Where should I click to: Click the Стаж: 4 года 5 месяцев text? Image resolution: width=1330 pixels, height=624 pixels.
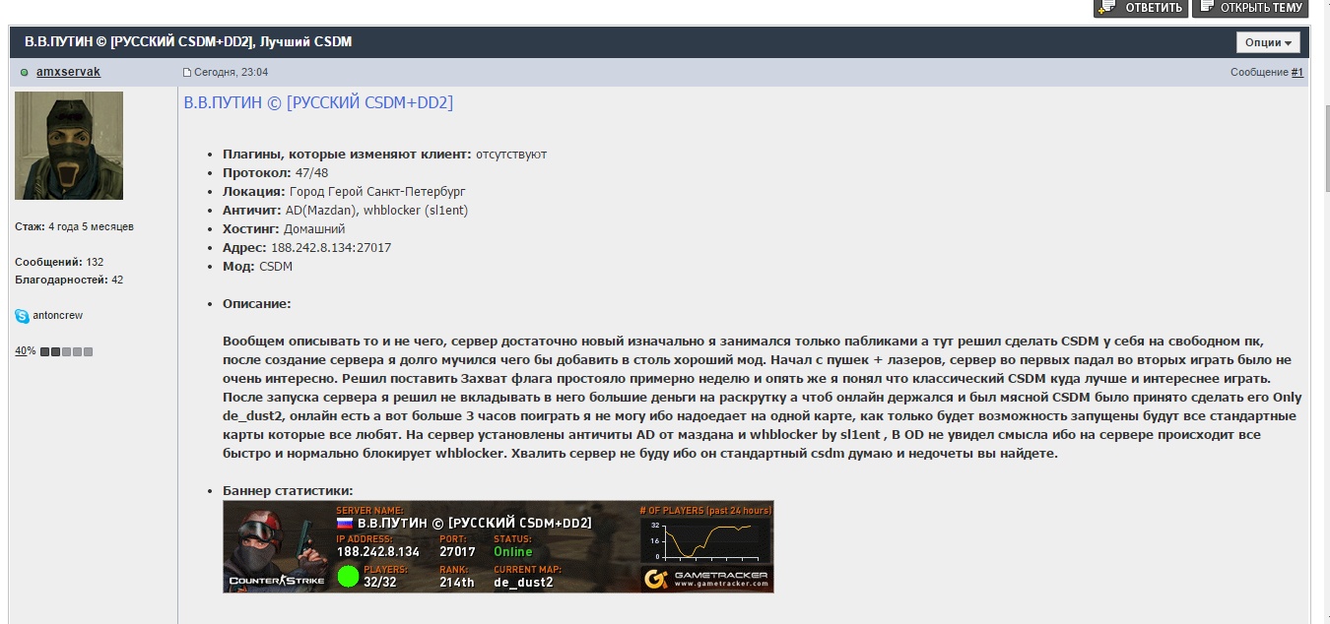tap(74, 226)
